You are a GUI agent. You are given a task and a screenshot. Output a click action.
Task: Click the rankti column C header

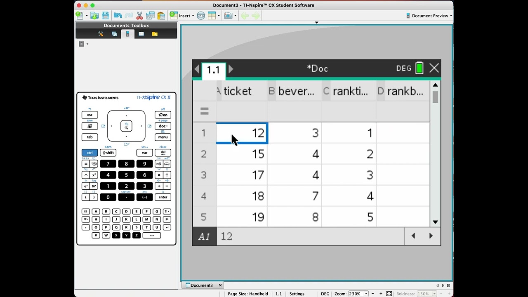click(x=349, y=92)
